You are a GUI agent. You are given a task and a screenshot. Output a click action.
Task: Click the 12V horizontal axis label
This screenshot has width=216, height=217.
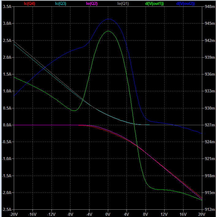164,214
